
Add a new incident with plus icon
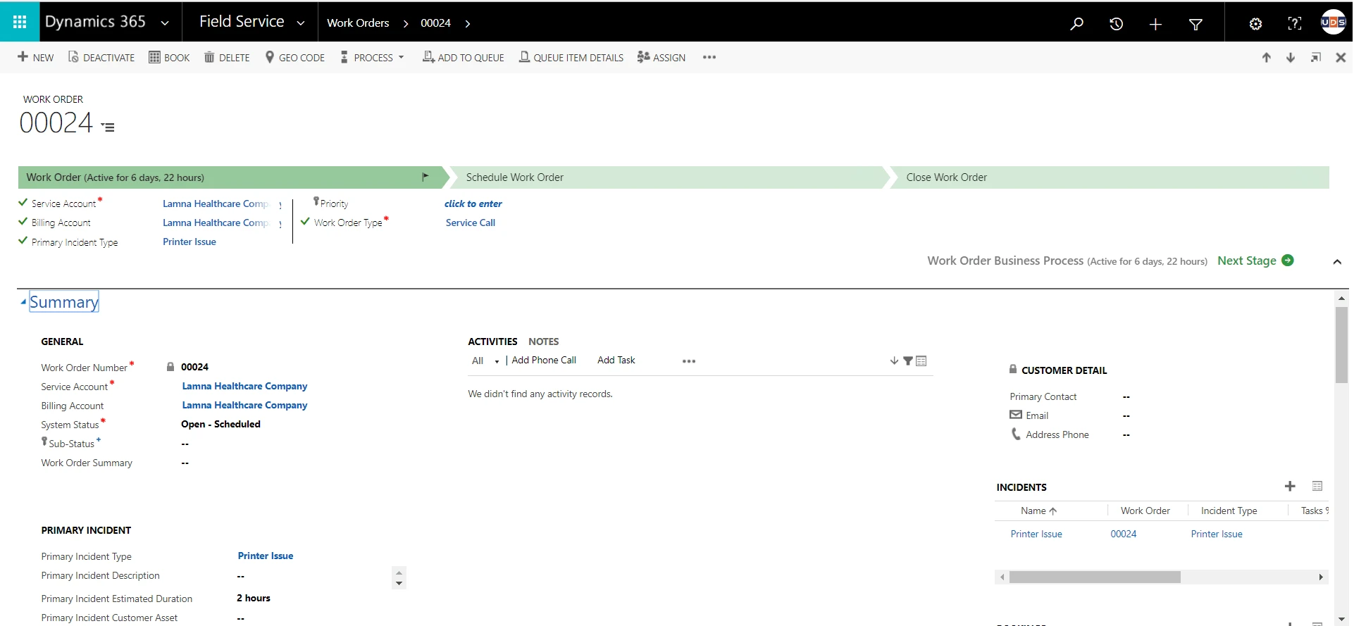[x=1290, y=486]
